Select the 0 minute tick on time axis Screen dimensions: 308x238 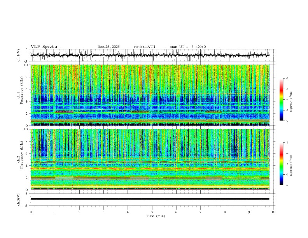(x=31, y=212)
